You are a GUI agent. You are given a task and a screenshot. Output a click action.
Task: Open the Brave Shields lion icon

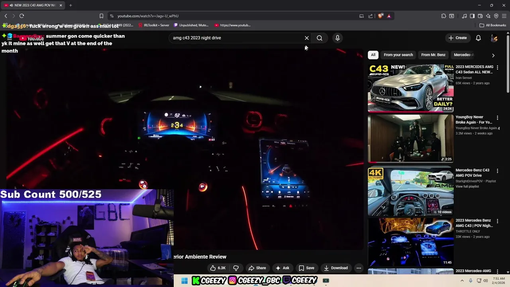click(x=381, y=16)
